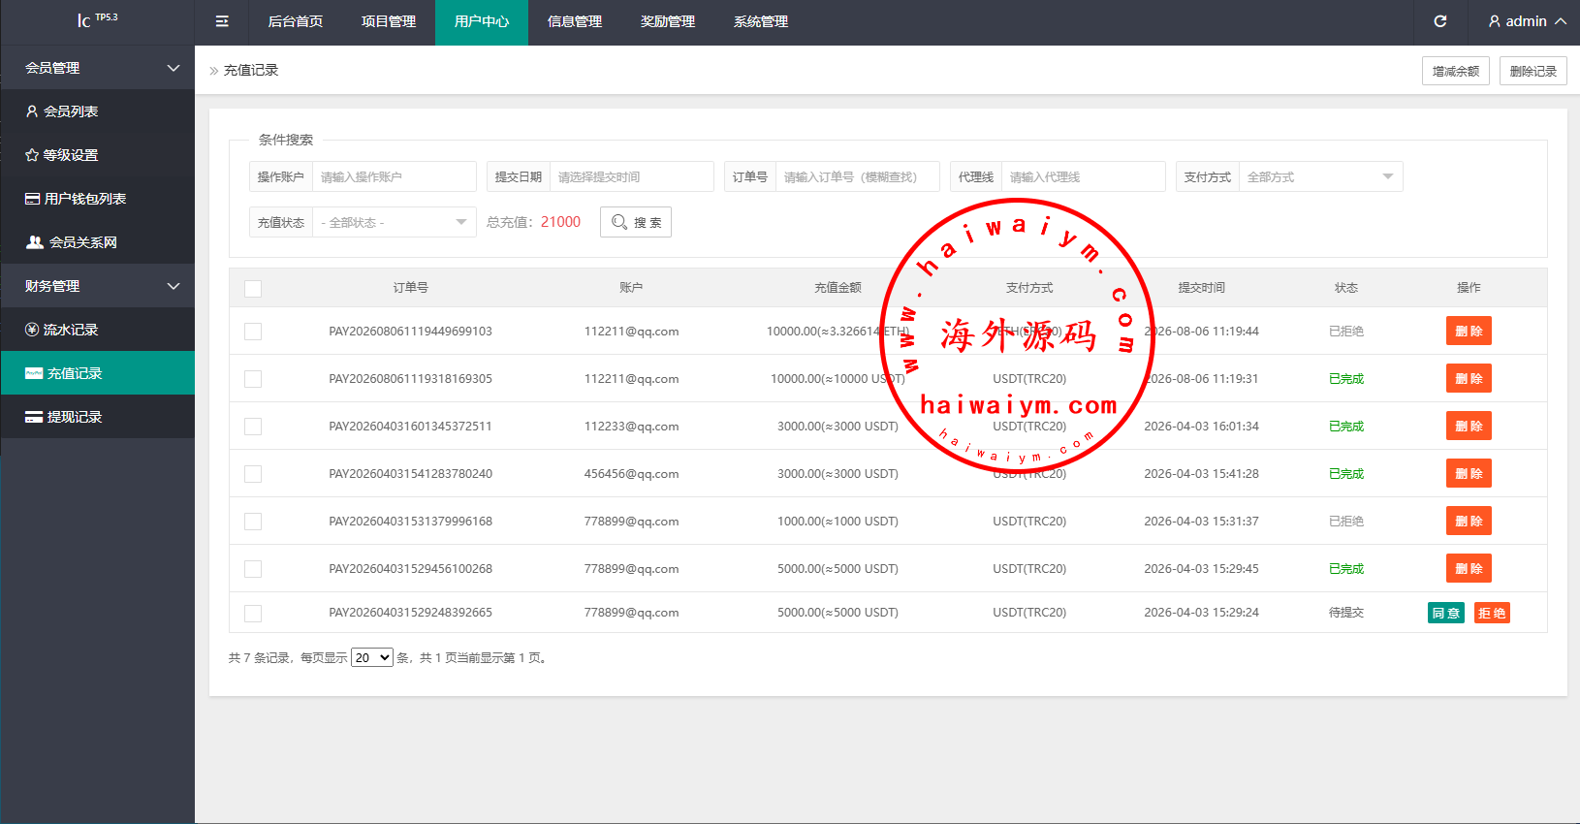Check the row for order PAY202604031531379996168
The height and width of the screenshot is (824, 1580).
(x=253, y=522)
